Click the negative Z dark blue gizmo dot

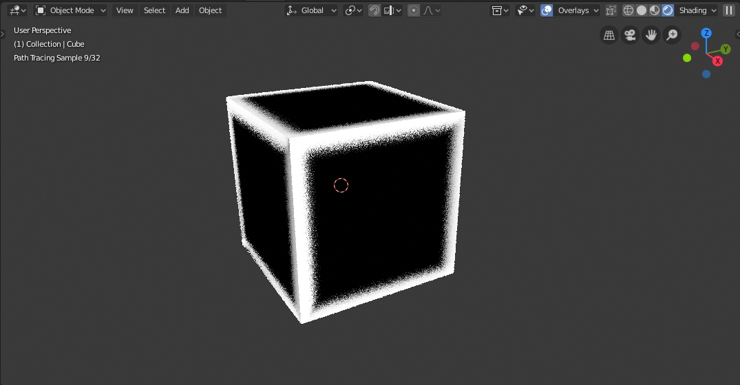(x=706, y=74)
